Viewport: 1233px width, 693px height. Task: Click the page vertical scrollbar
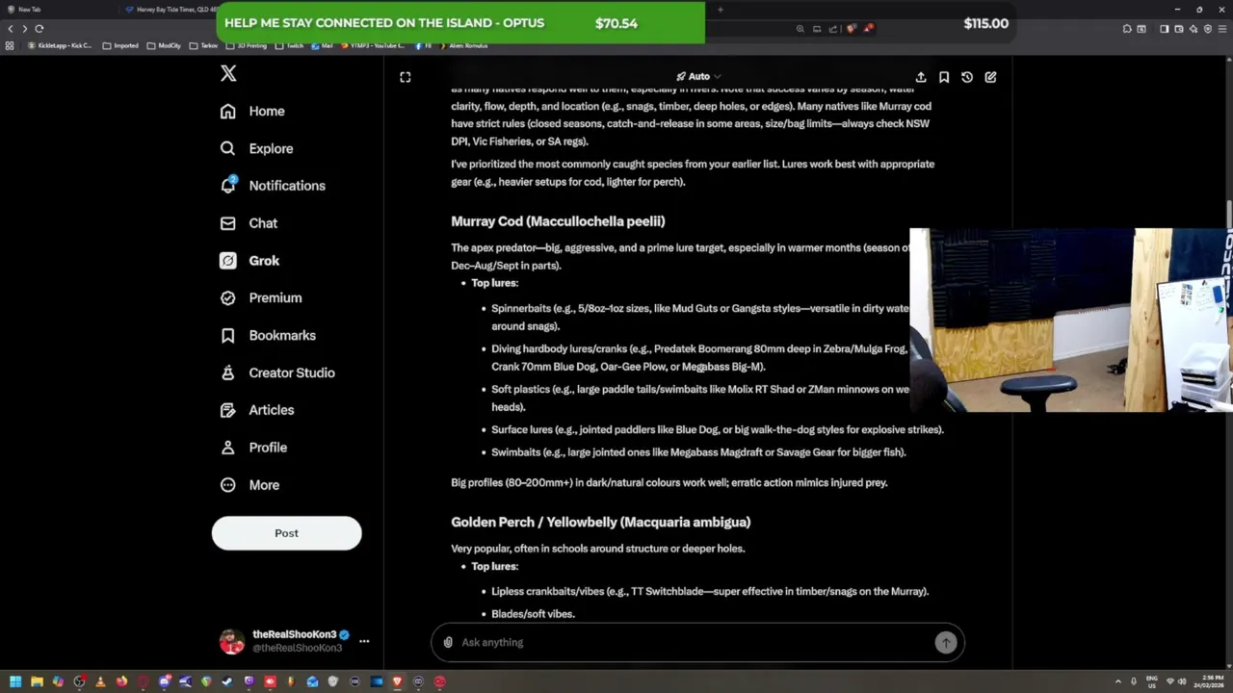1229,214
